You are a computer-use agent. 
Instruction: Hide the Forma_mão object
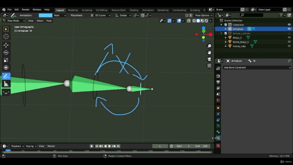point(289,46)
